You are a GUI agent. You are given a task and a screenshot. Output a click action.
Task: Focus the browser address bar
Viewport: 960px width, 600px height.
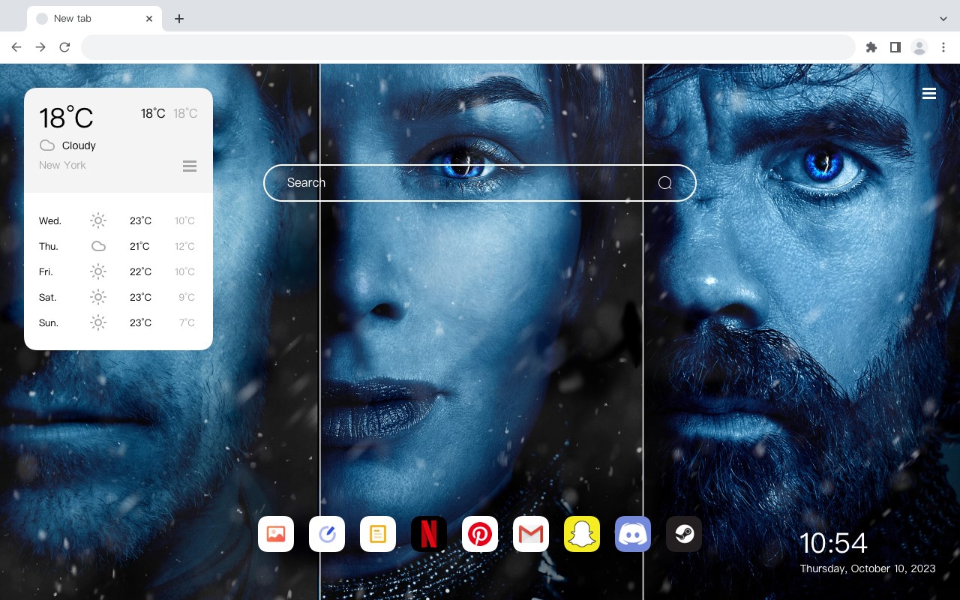(x=468, y=47)
